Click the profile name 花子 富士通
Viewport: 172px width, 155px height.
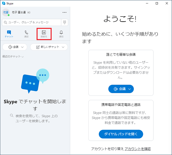click(19, 12)
